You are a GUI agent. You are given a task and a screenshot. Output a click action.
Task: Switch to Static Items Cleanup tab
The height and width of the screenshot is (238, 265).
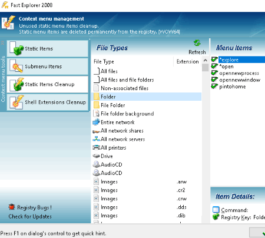click(48, 84)
